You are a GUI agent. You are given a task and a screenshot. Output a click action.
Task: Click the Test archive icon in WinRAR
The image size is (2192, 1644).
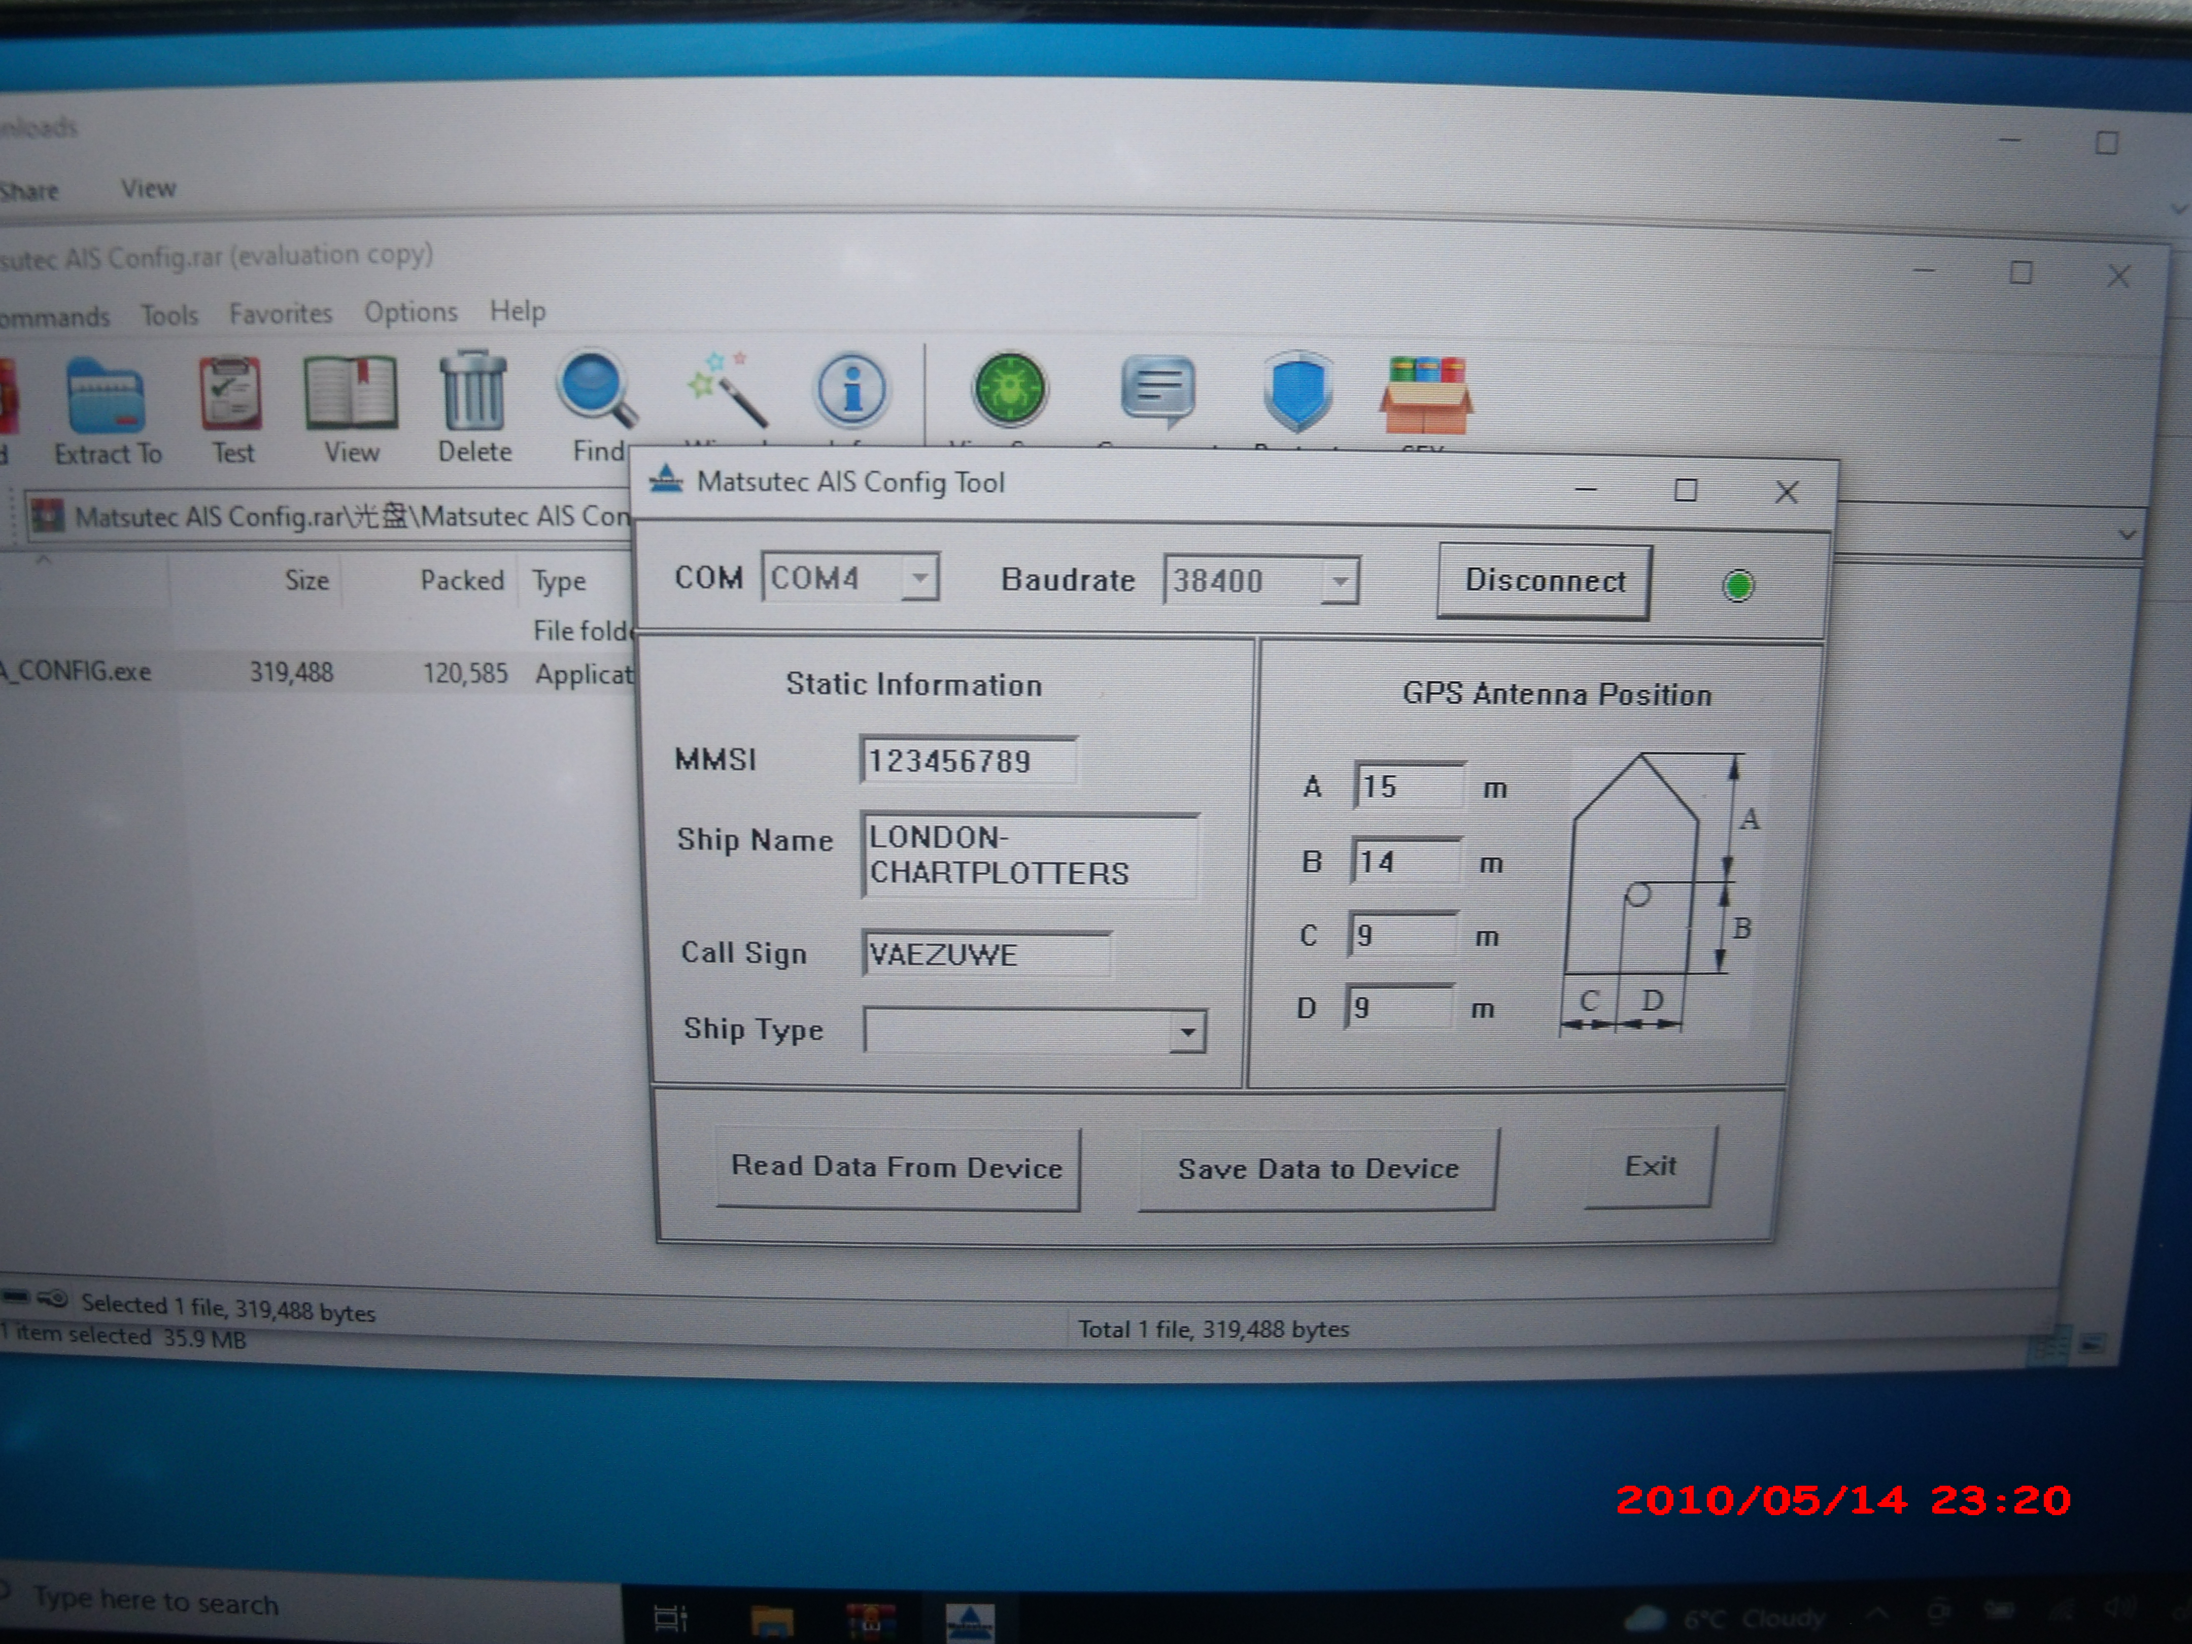(230, 393)
